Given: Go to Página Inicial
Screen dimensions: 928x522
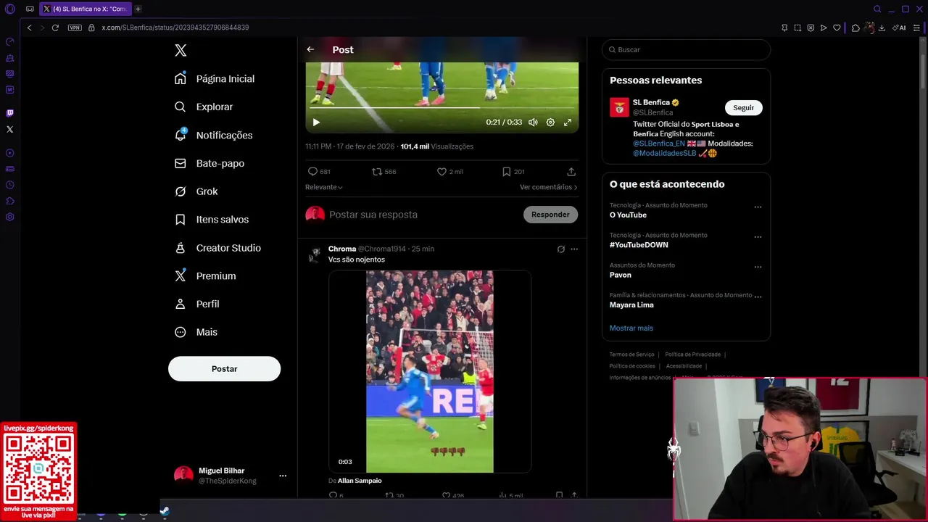Looking at the screenshot, I should (x=215, y=78).
